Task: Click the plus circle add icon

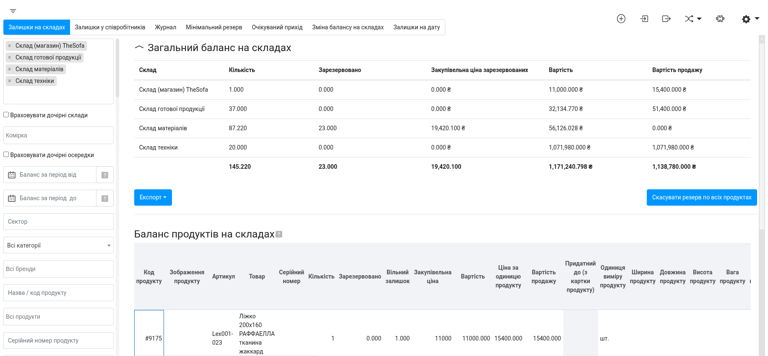Action: (621, 19)
